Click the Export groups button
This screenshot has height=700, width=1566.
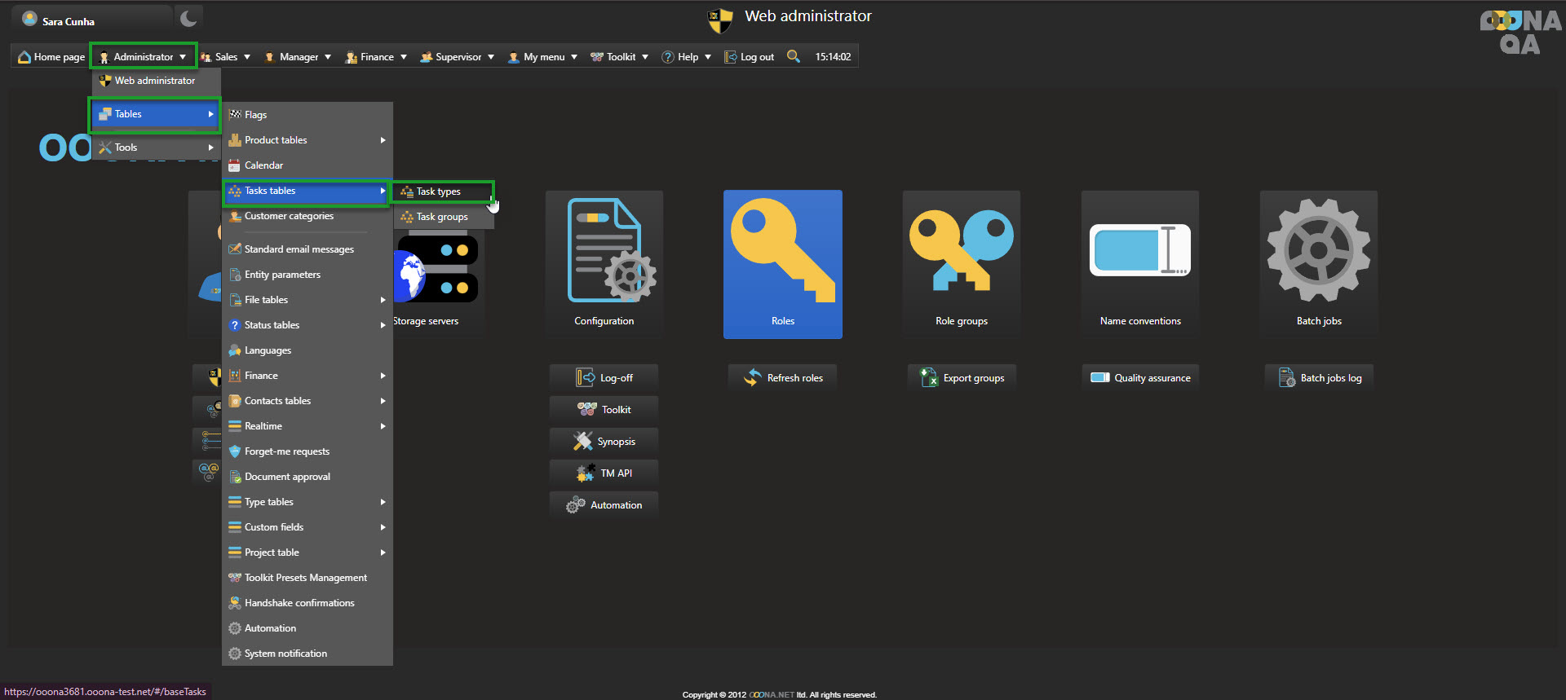click(x=962, y=378)
